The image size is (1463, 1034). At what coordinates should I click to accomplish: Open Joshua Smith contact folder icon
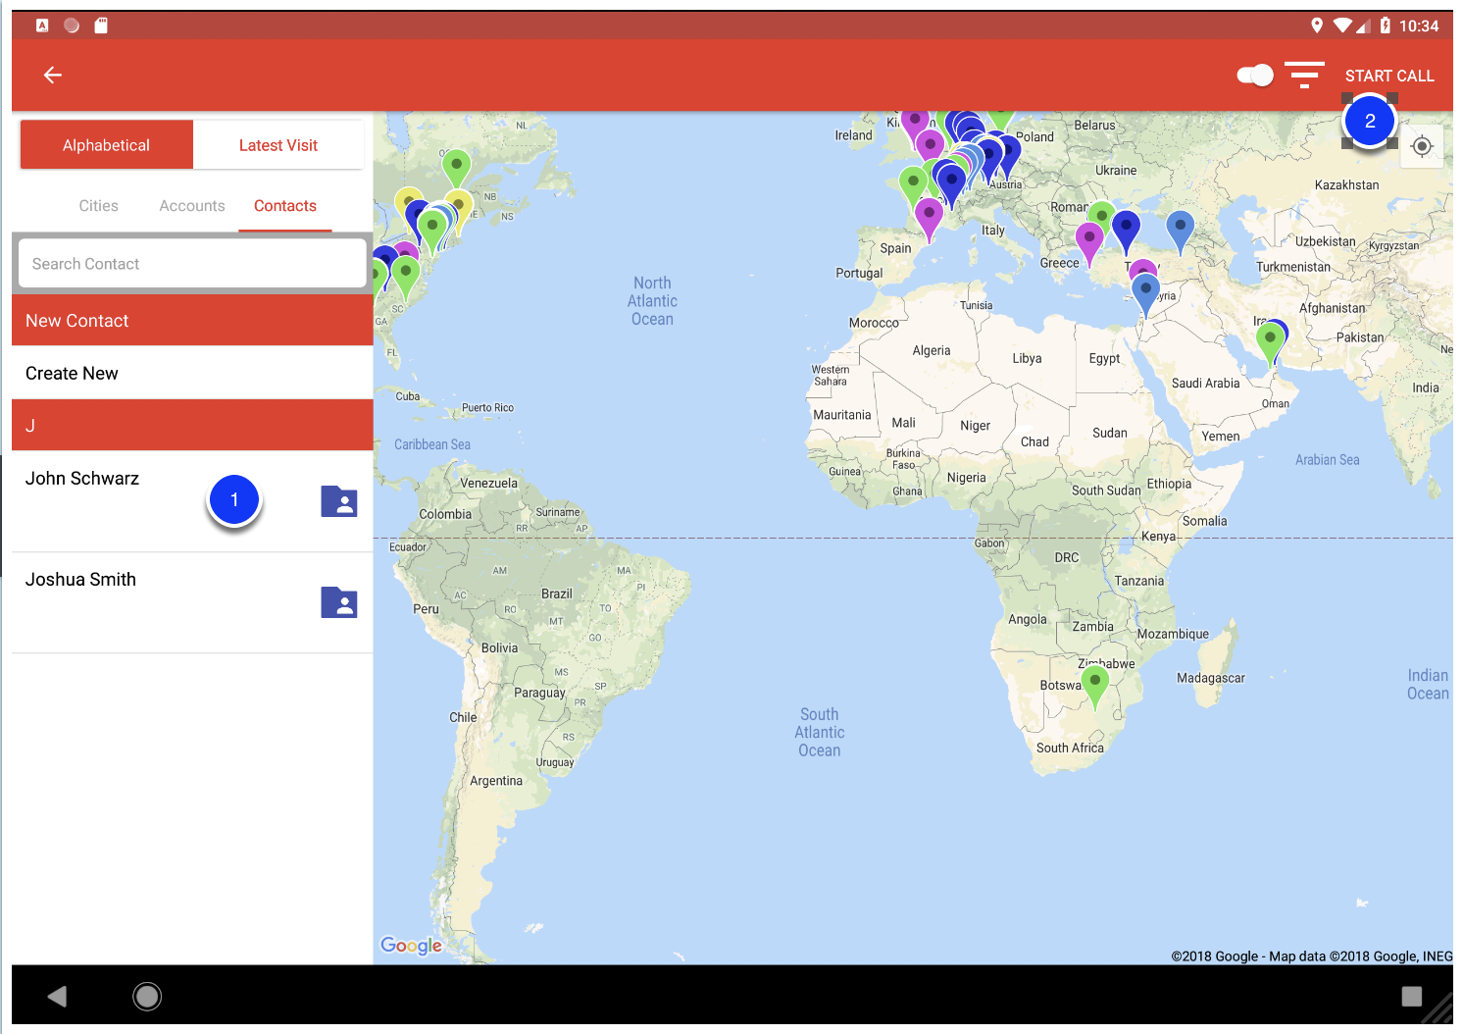click(339, 602)
